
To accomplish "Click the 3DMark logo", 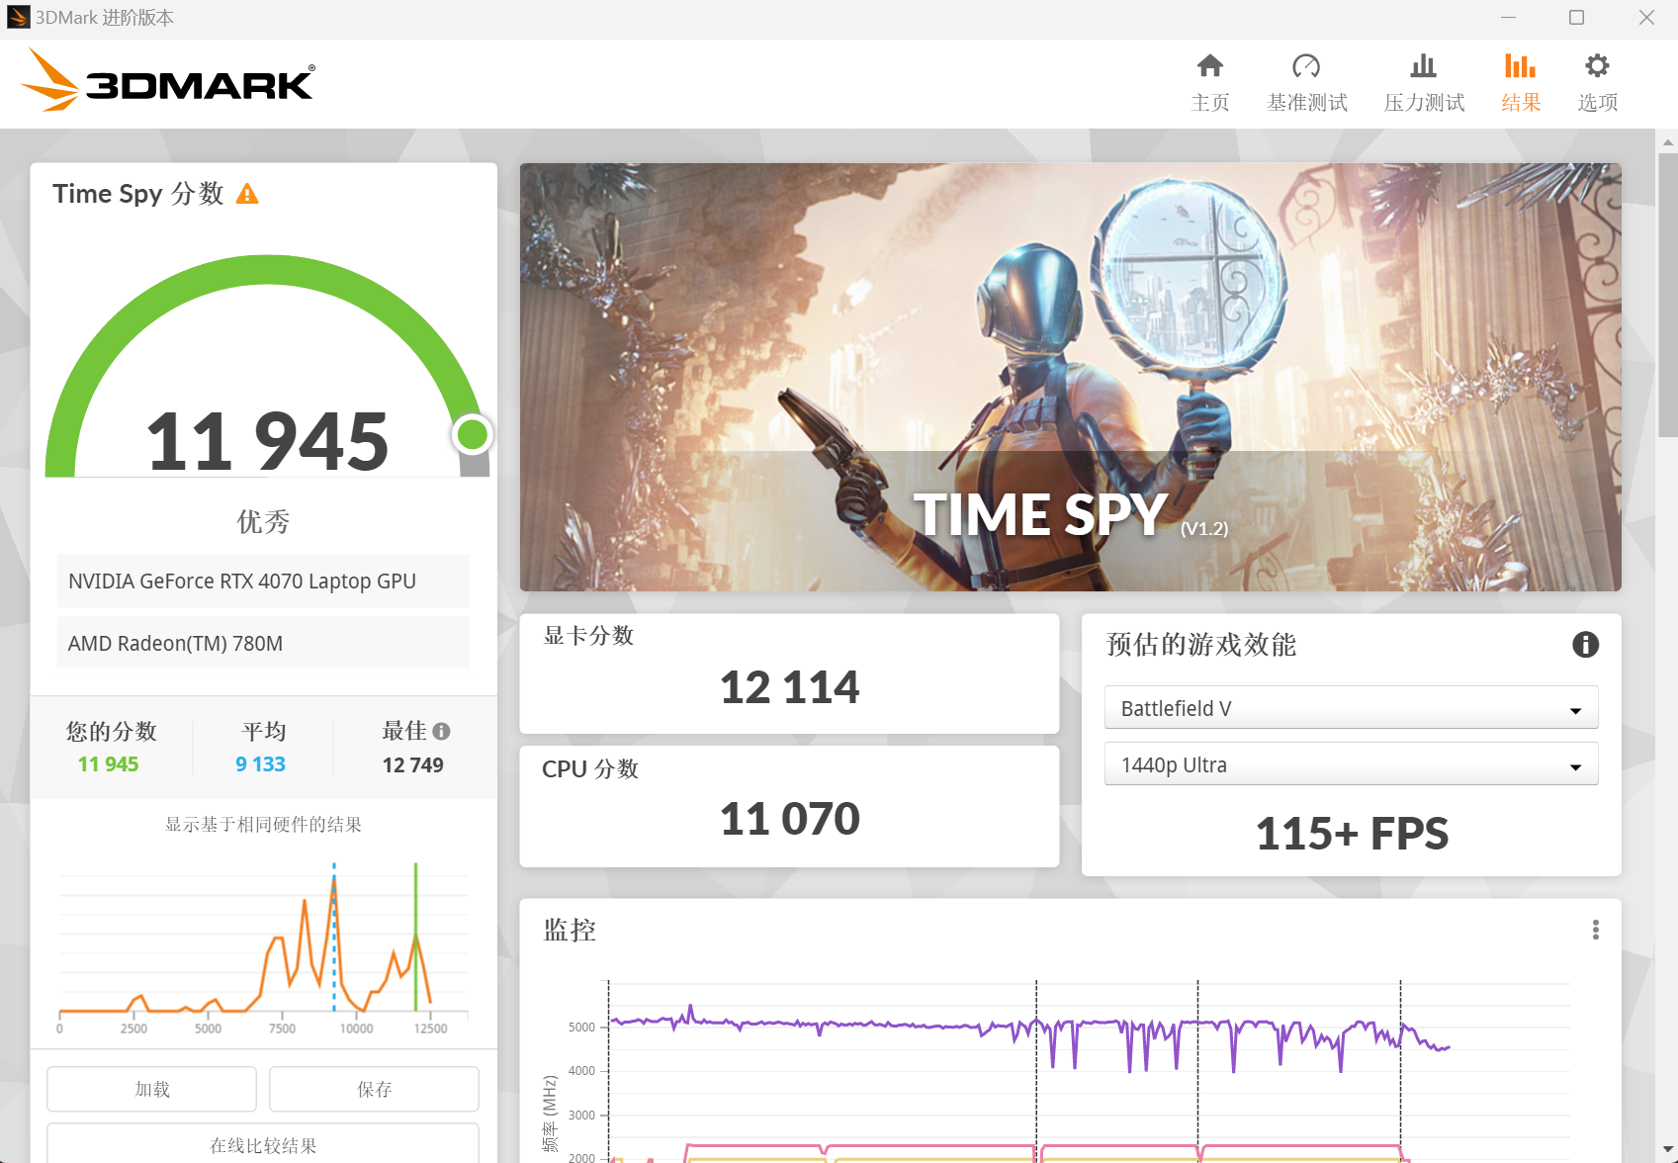I will (168, 81).
